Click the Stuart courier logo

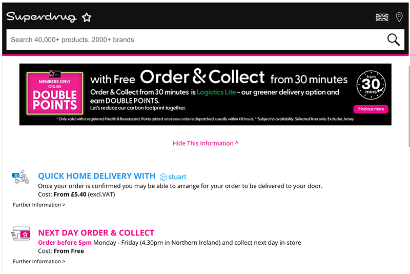[x=173, y=177]
